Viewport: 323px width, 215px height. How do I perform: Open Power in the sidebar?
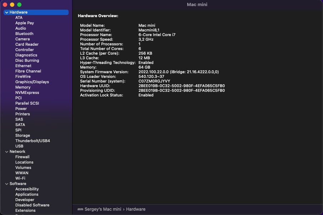click(x=21, y=109)
